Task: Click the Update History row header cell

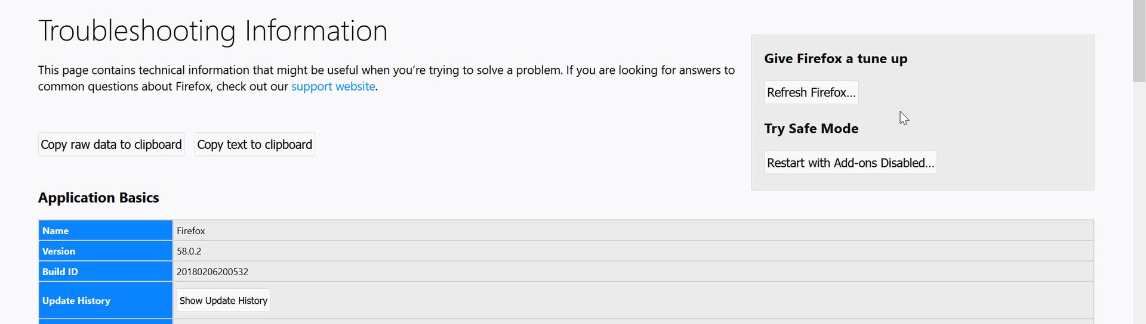Action: coord(105,301)
